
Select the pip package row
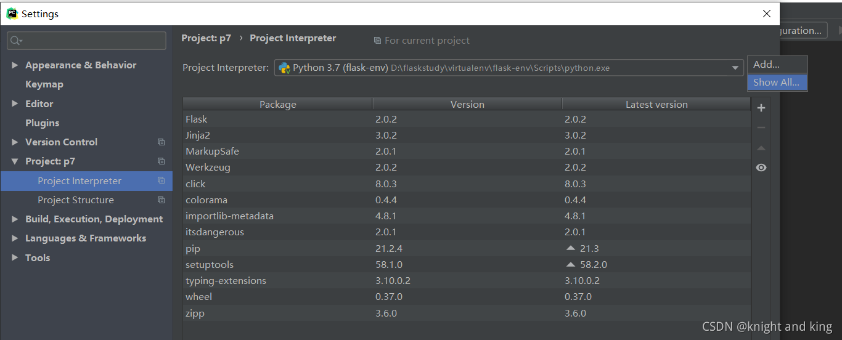click(467, 249)
